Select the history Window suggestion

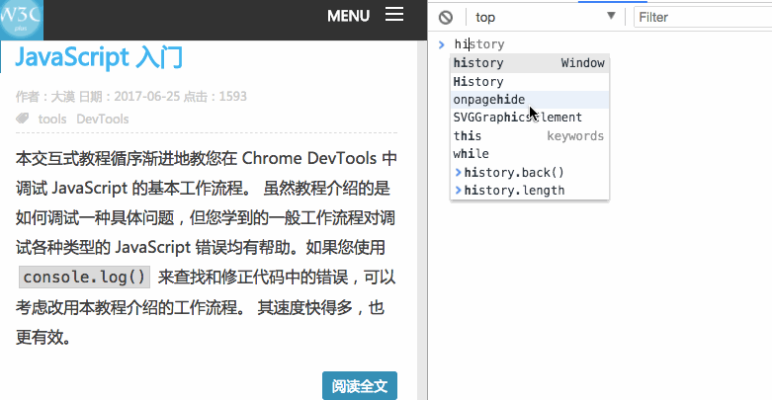coord(530,63)
